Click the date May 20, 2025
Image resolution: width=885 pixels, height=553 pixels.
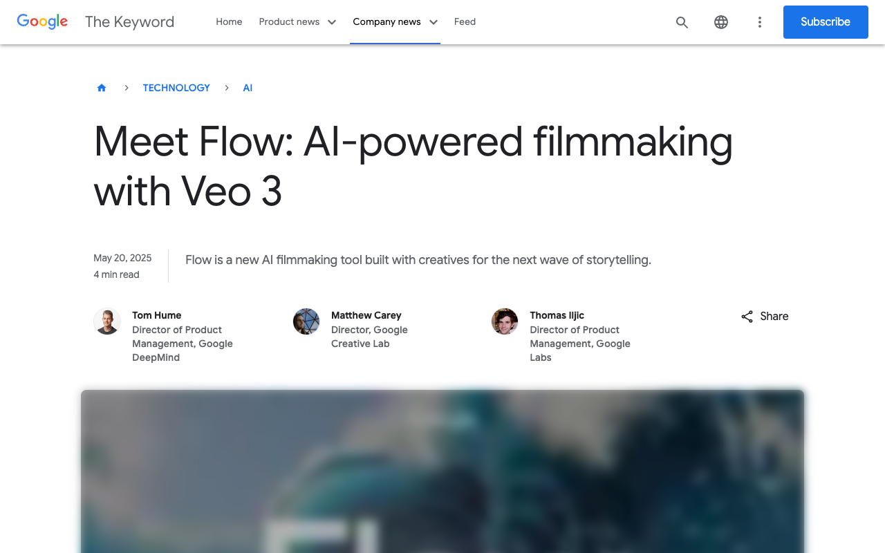pos(122,258)
